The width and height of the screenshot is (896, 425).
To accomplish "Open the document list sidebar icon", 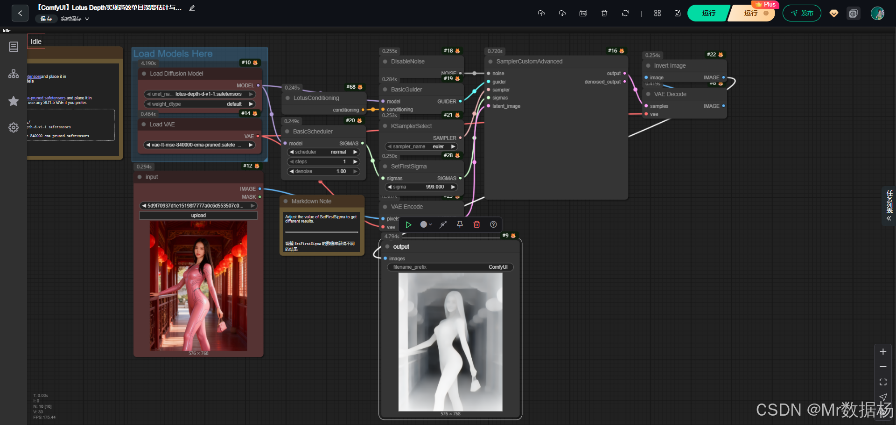I will pos(14,47).
